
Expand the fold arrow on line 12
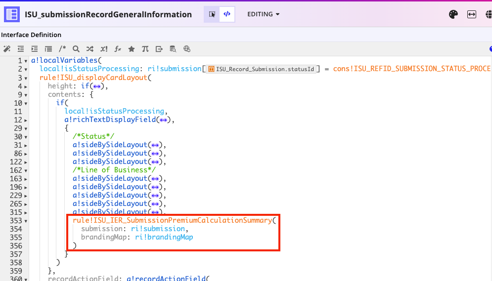pyautogui.click(x=26, y=120)
